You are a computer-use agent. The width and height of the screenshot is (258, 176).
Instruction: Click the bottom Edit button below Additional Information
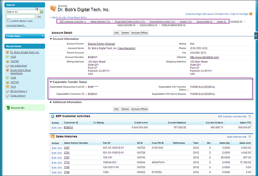tap(117, 109)
